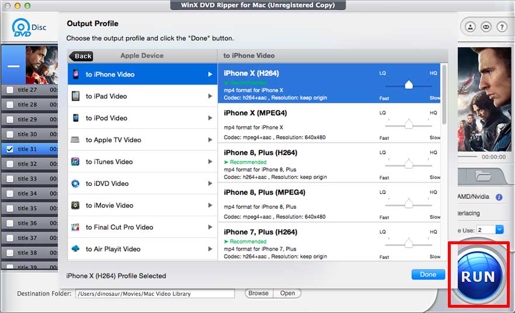
Task: Click the Captain America preview thumbnail
Action: coord(485,99)
